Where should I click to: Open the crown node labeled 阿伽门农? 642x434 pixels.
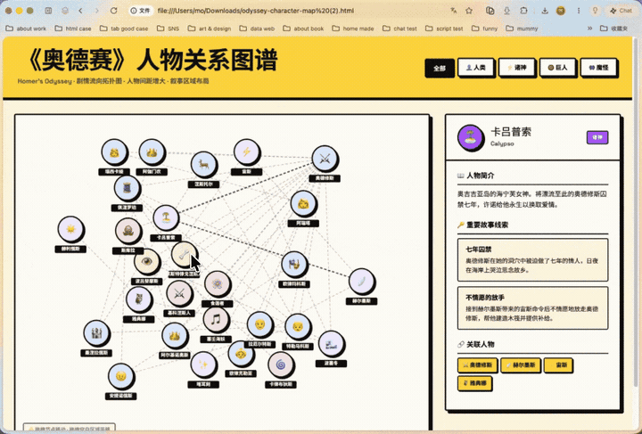click(152, 152)
